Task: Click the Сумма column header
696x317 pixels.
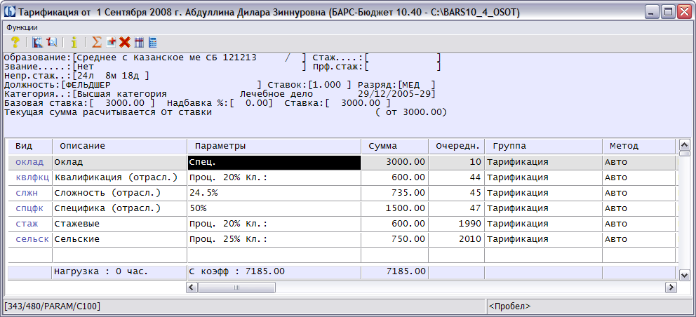Action: click(394, 146)
